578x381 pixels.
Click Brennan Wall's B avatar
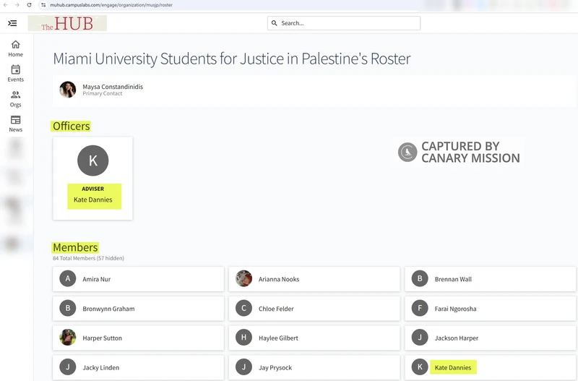click(420, 279)
